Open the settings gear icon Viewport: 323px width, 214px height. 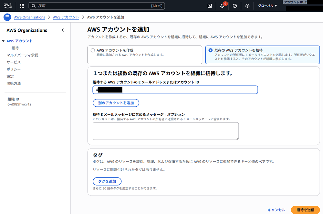point(247,6)
